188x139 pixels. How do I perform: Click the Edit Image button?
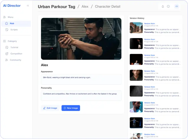point(50,108)
